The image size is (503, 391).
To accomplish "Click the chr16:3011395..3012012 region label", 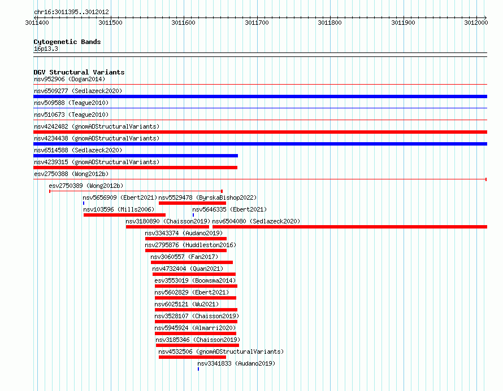I will pos(71,12).
